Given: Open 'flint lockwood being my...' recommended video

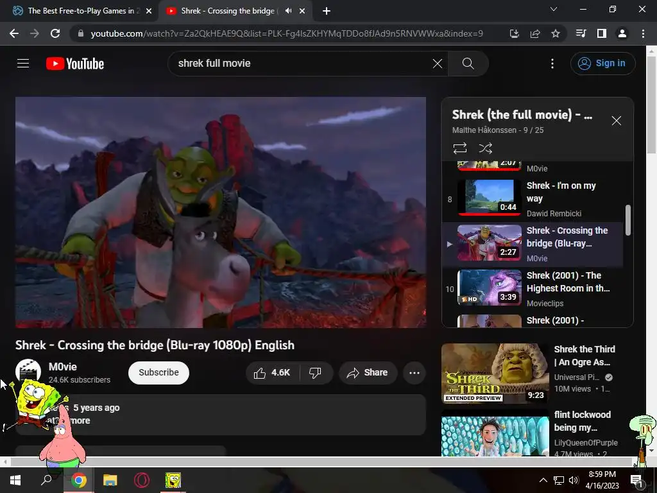Looking at the screenshot, I should click(495, 437).
